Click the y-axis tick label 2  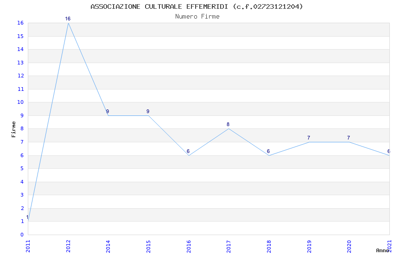tap(22, 208)
